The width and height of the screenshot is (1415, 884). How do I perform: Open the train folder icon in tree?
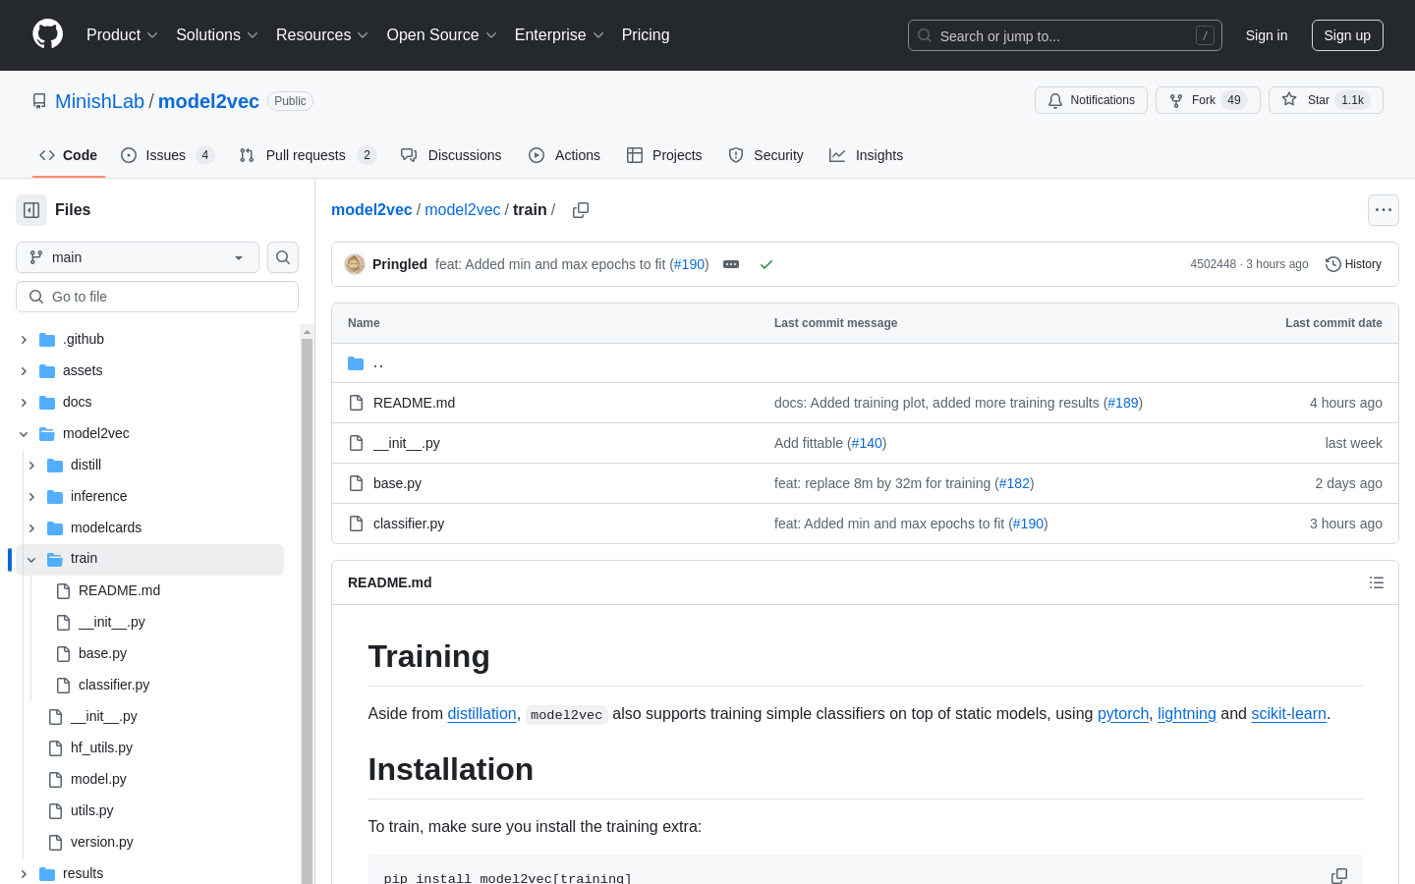click(x=55, y=559)
